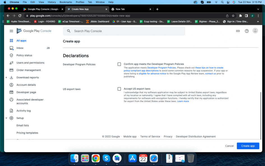265x166 pixels.
Task: Check the Accept US export laws box
Action: tap(119, 89)
